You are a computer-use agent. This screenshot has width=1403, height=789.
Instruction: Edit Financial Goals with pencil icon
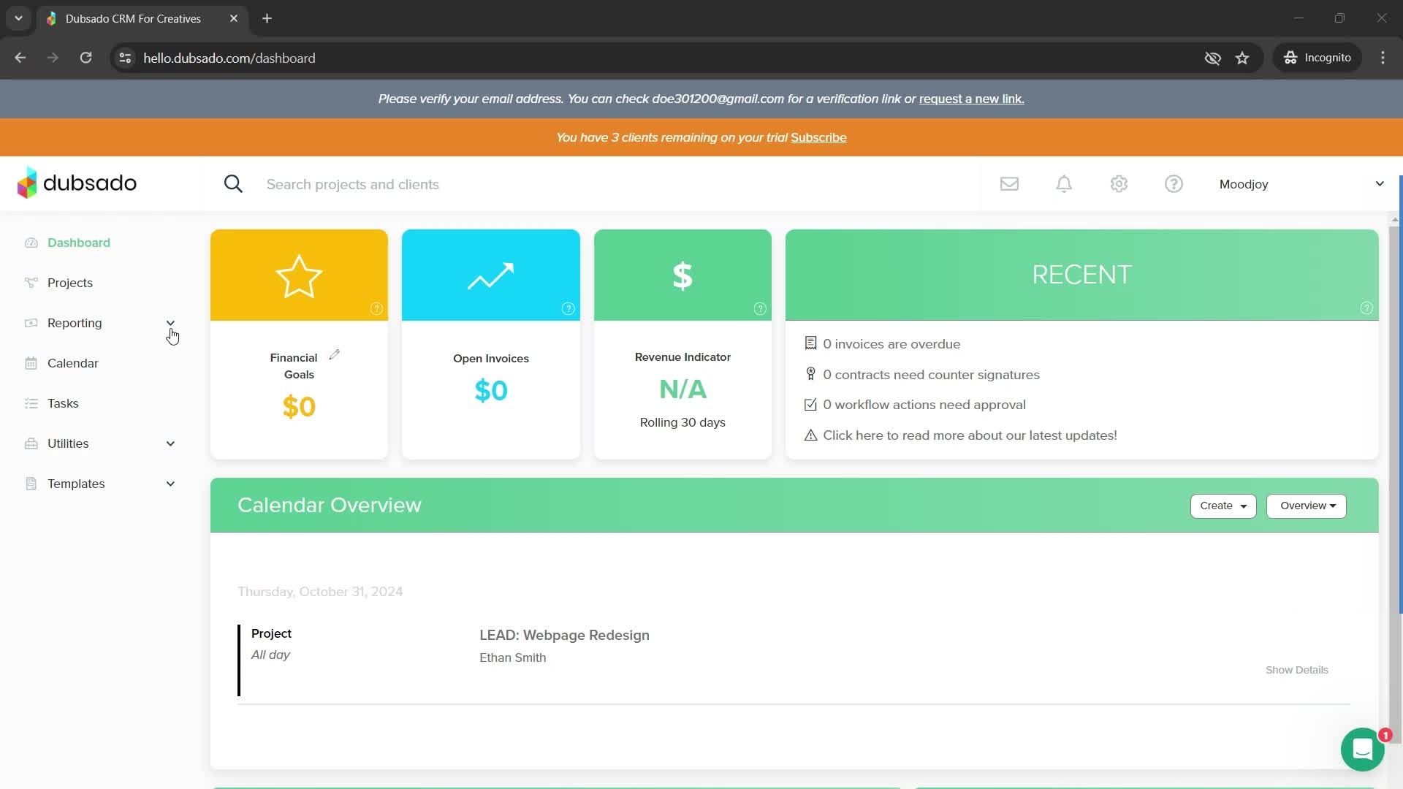click(x=335, y=355)
